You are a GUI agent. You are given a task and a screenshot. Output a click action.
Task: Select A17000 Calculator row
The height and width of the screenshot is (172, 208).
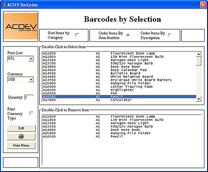pyautogui.click(x=119, y=100)
